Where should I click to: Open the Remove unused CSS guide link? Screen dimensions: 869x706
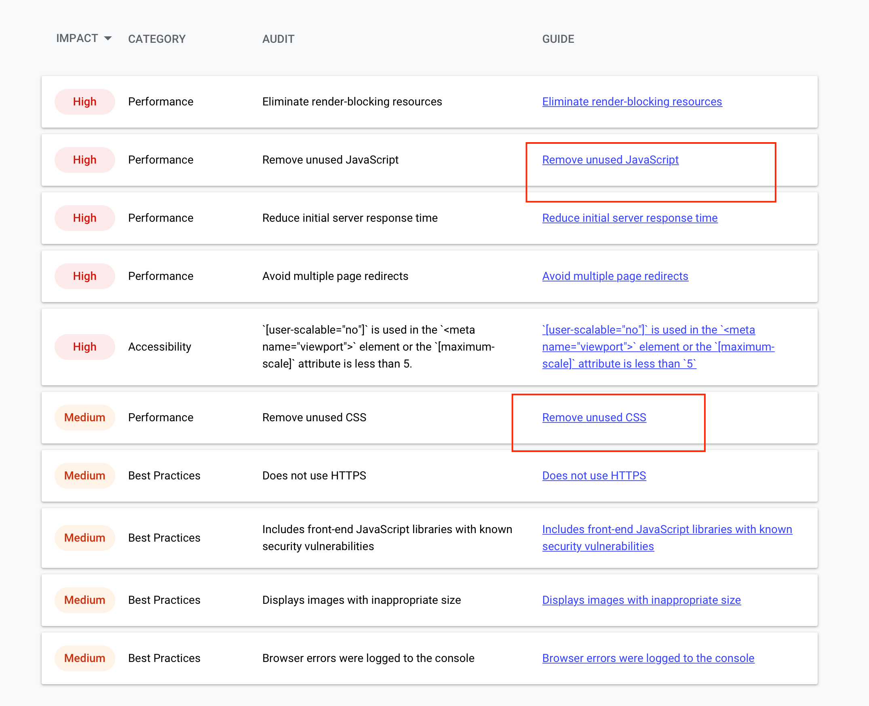coord(594,418)
